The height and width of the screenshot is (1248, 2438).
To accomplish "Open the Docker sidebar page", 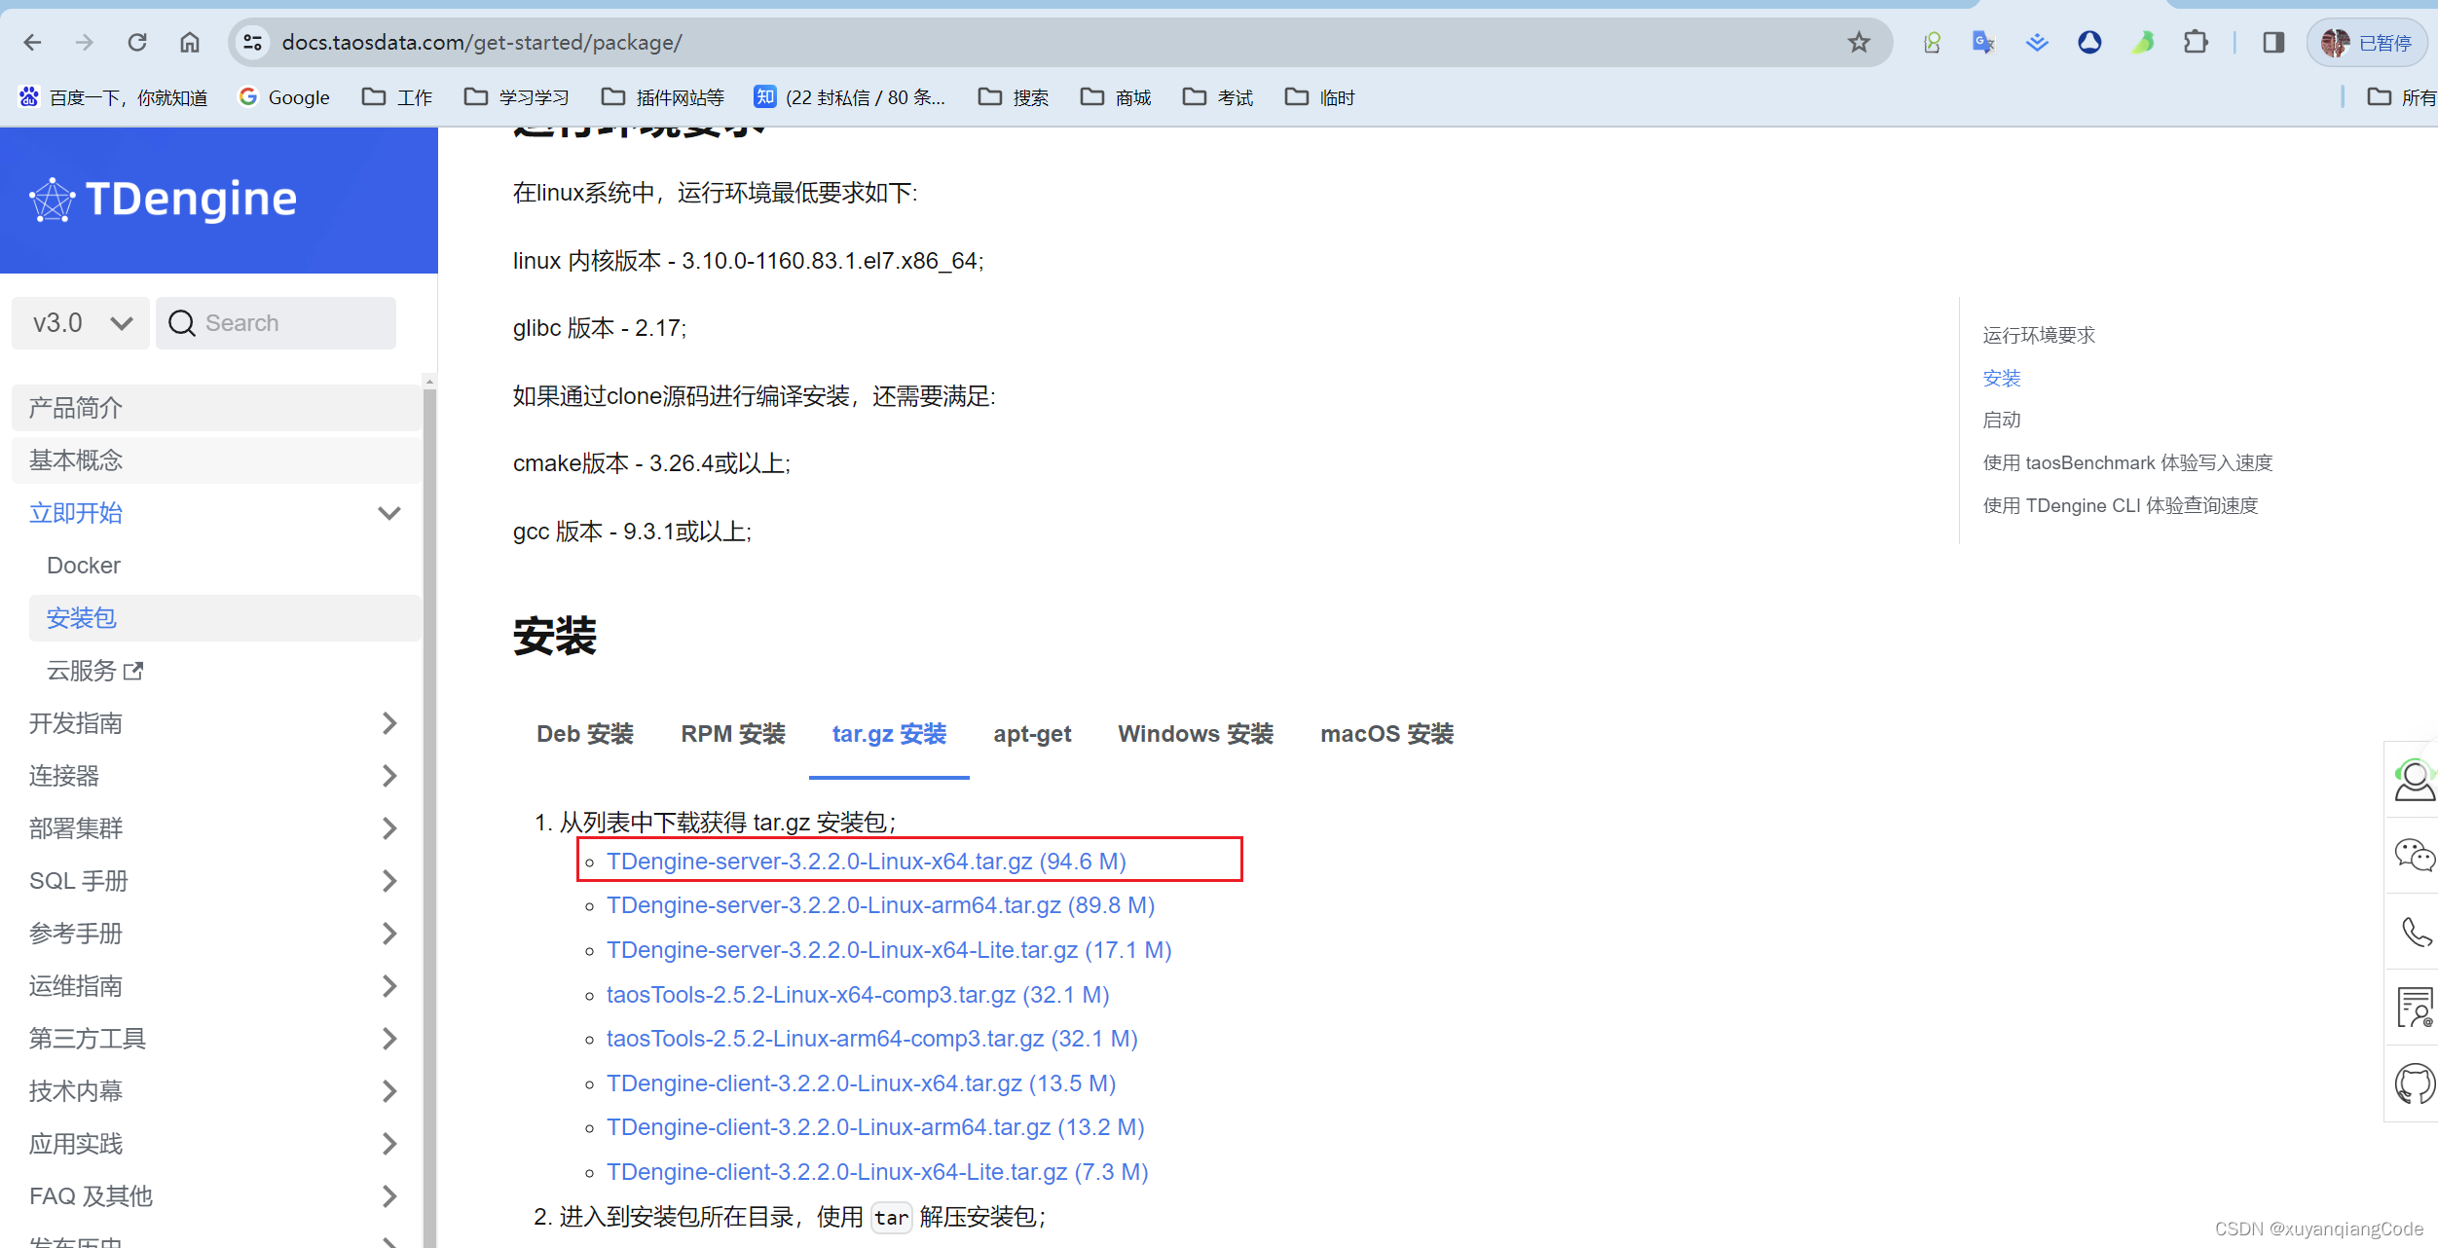I will 84,566.
